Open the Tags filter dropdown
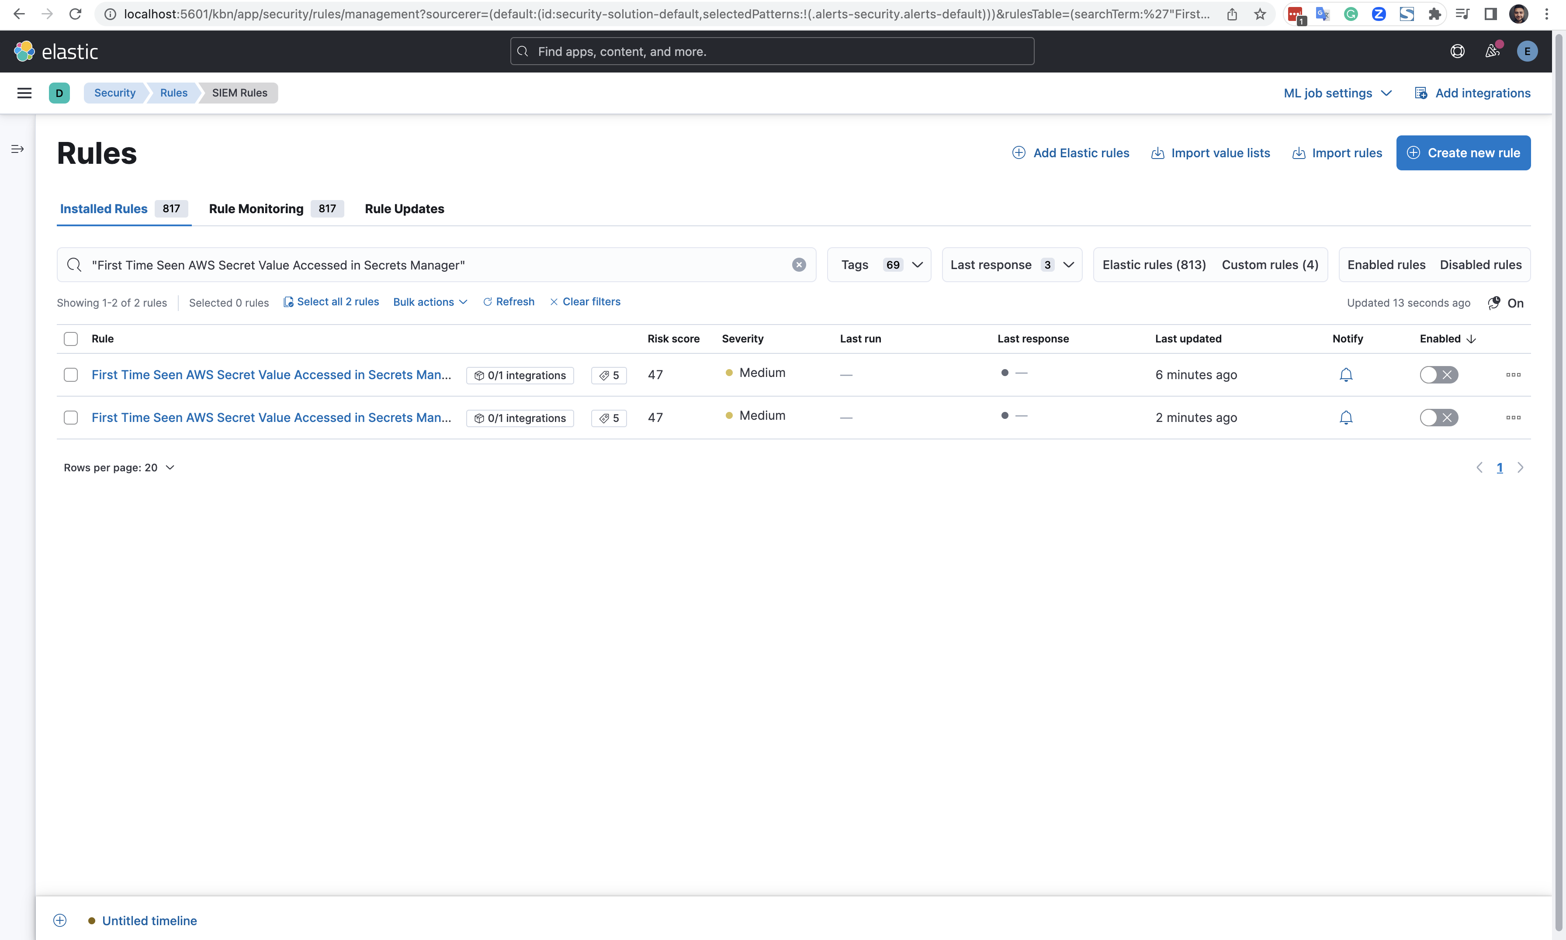 879,265
